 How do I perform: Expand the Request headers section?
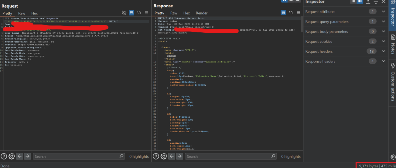[383, 51]
